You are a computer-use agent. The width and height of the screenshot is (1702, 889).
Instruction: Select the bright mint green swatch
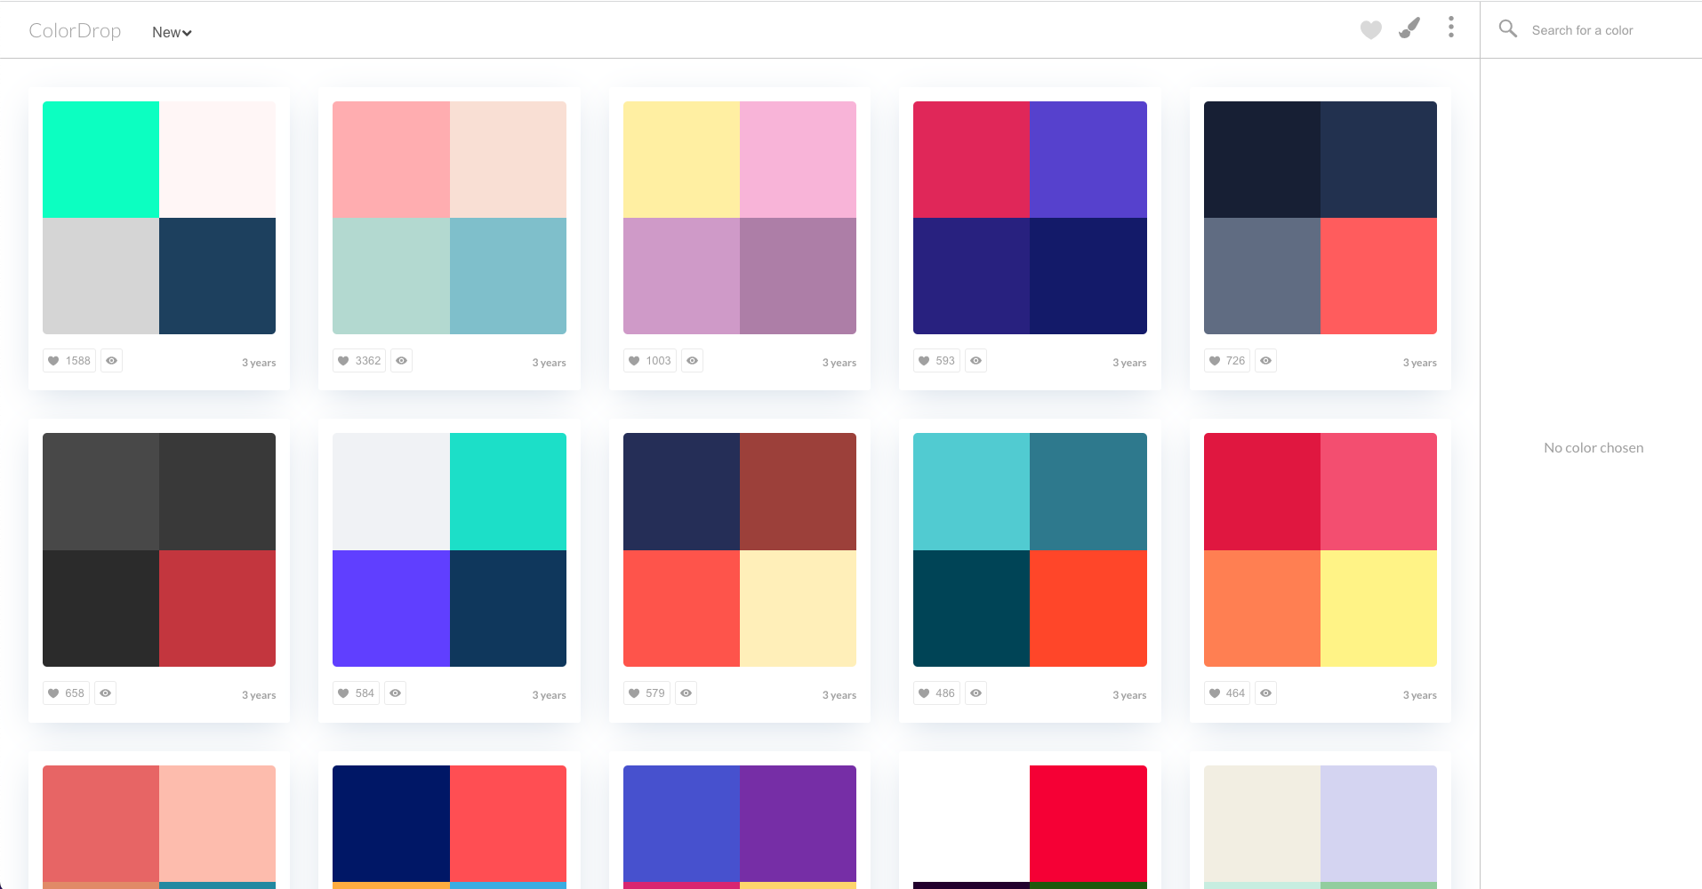tap(100, 159)
